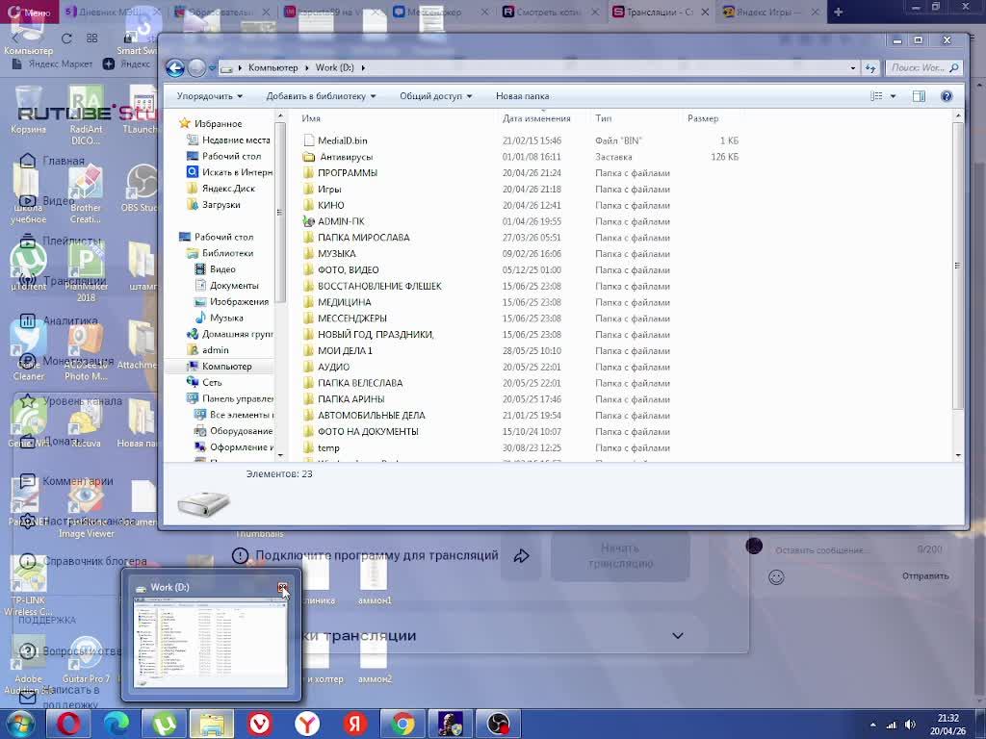Open the Упорядочить dropdown menu

pyautogui.click(x=209, y=96)
